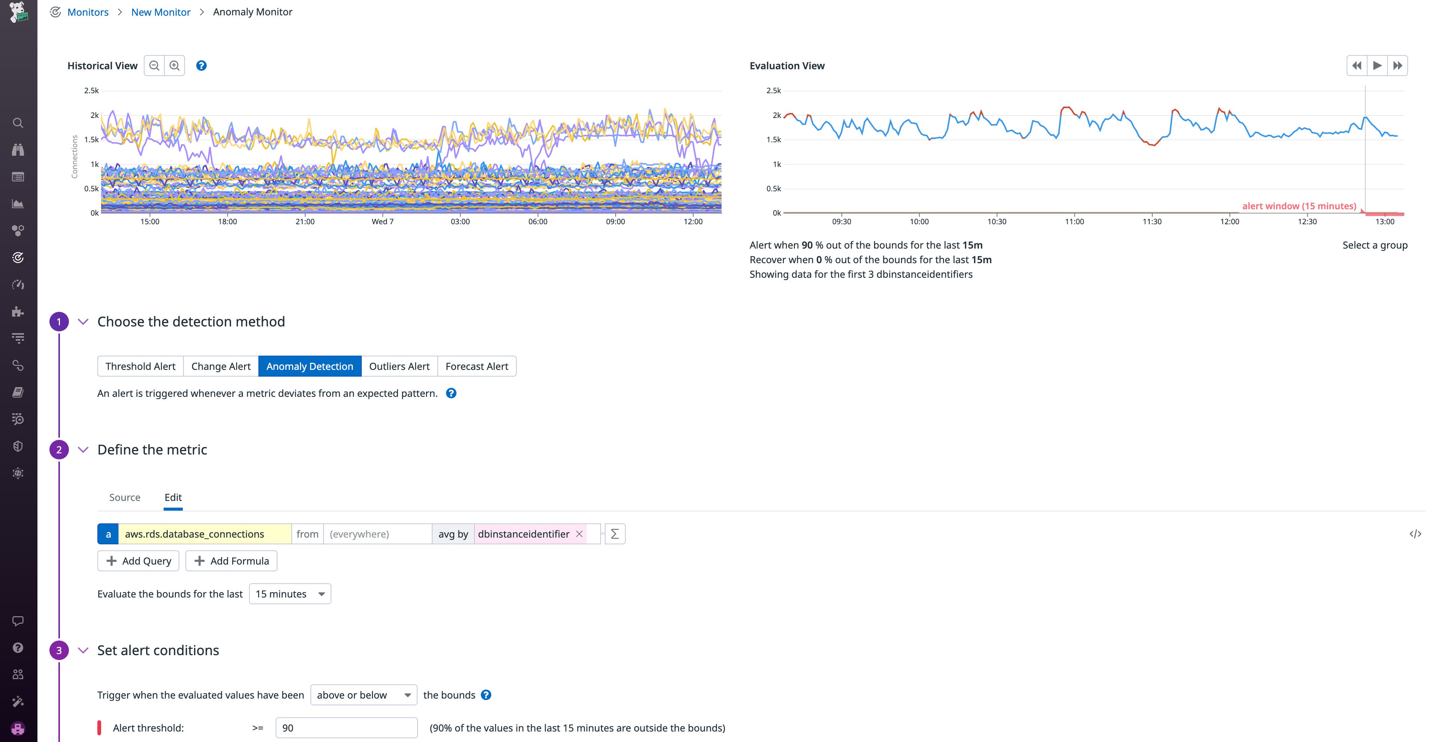Click the sigma function button in the query
Viewport: 1438px width, 742px height.
coord(614,534)
